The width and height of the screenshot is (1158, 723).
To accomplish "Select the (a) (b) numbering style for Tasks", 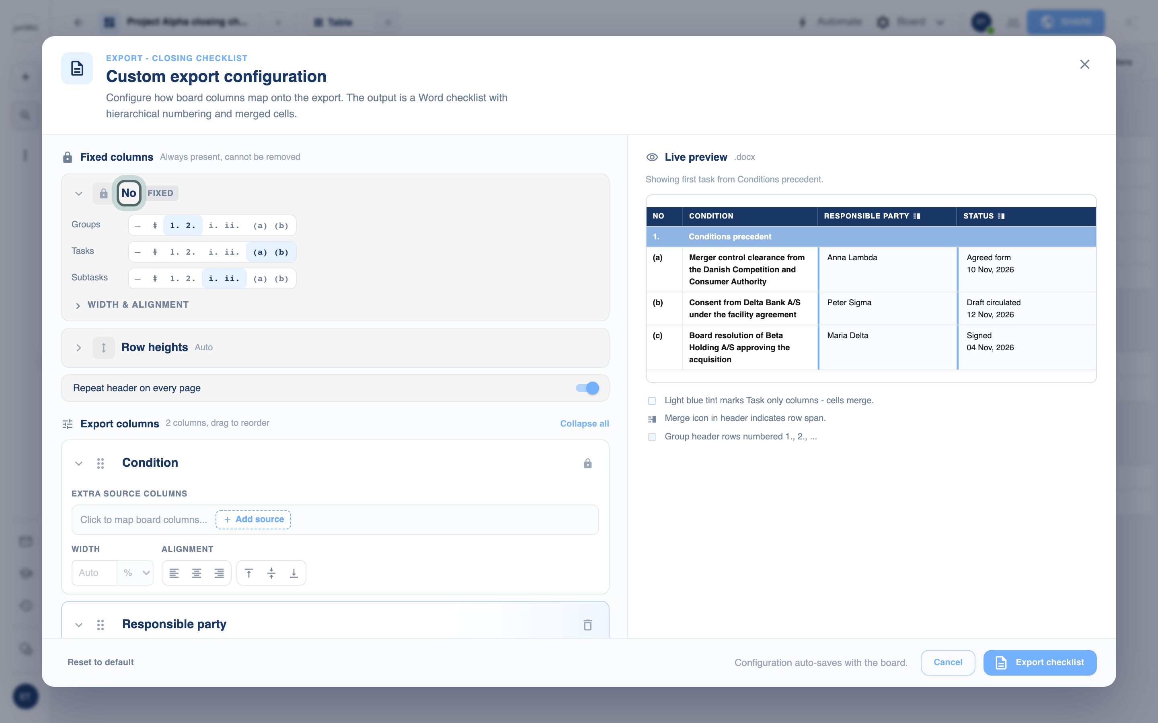I will pyautogui.click(x=271, y=252).
